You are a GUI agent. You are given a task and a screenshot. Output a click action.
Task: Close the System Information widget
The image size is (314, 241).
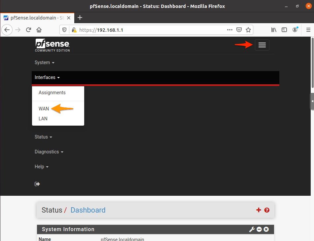(266, 229)
